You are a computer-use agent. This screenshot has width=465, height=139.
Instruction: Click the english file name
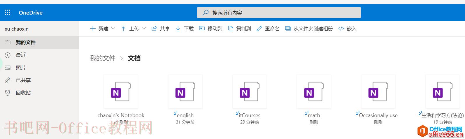pyautogui.click(x=185, y=115)
